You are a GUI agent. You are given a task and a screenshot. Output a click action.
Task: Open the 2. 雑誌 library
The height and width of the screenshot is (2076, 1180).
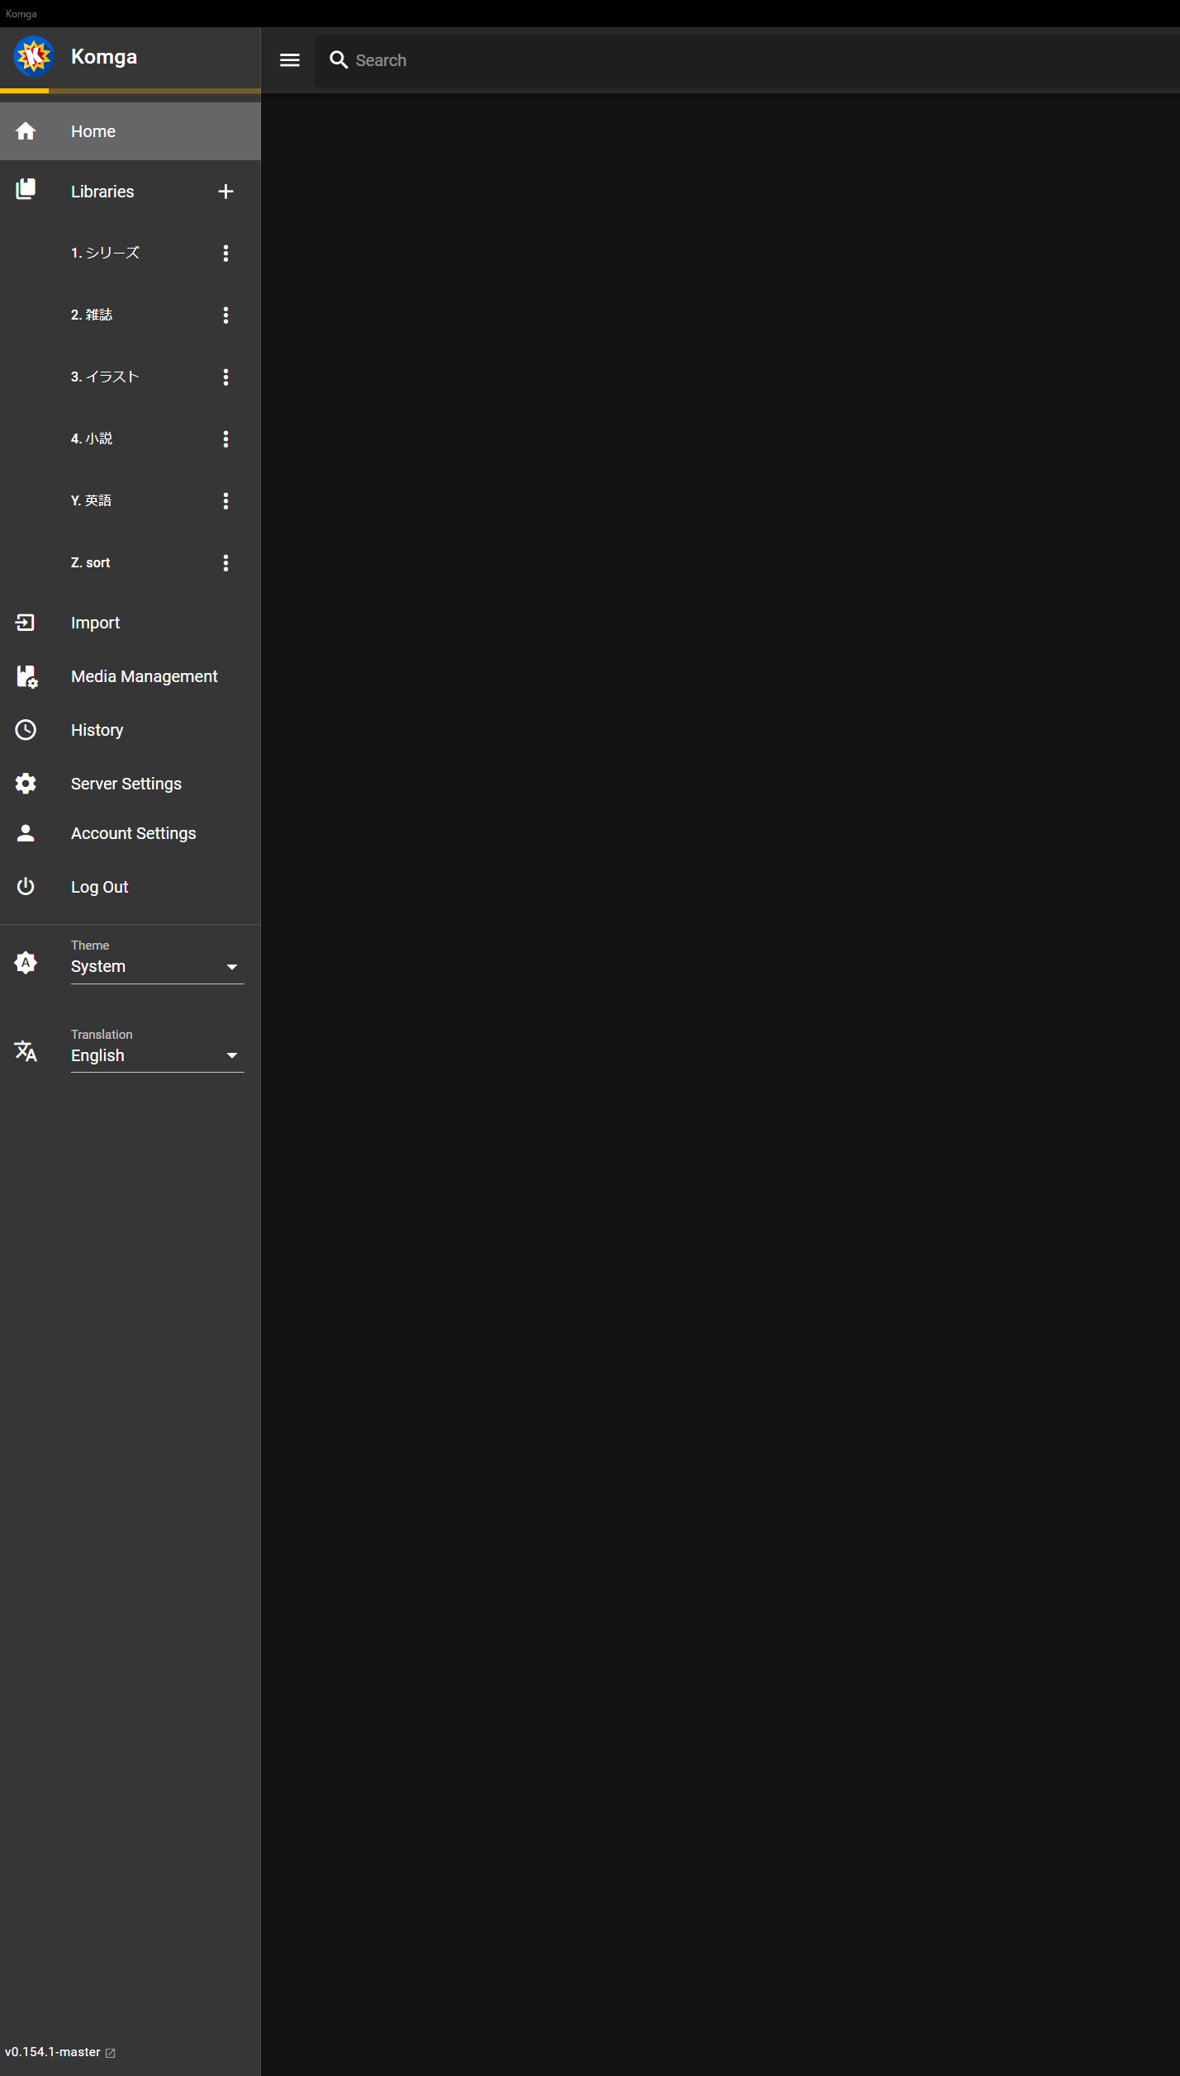[92, 315]
